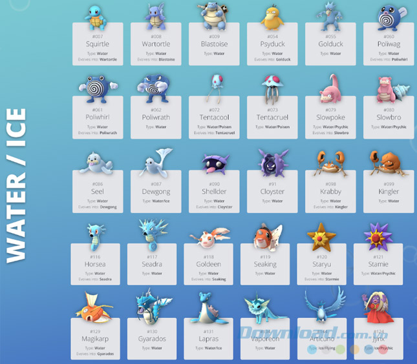Click 'Evolves into: Dewgong' text
Viewport: 417px width, 364px height.
98,207
